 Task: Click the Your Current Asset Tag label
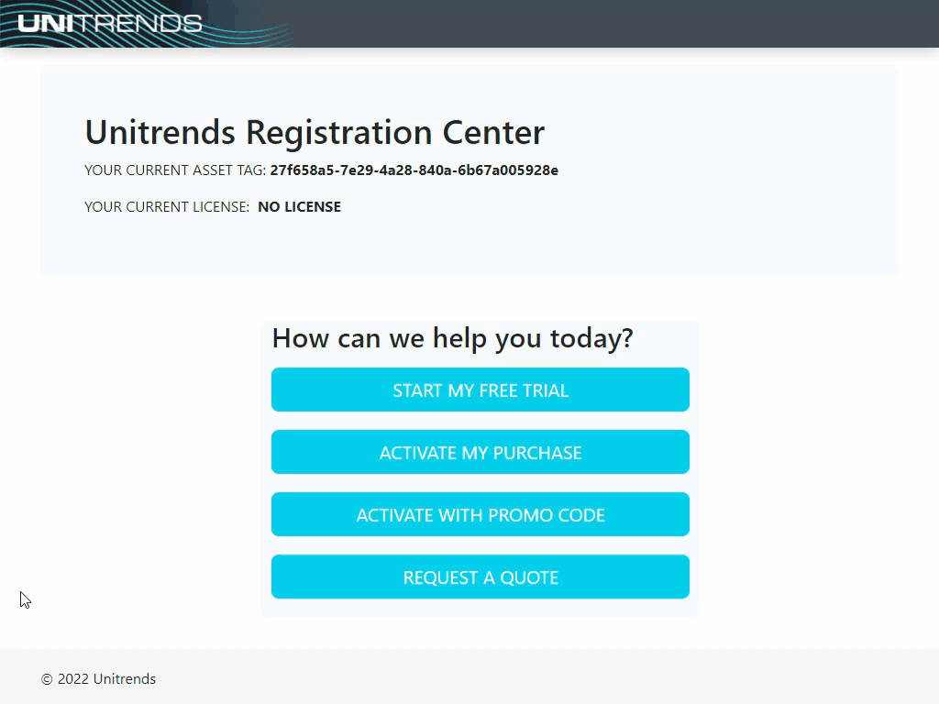(175, 170)
